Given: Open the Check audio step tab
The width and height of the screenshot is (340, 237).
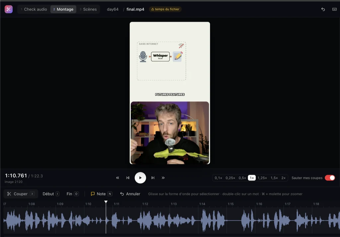Looking at the screenshot, I should pyautogui.click(x=34, y=9).
